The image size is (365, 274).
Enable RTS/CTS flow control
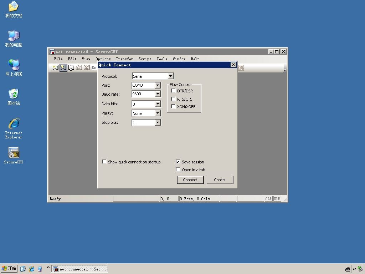pos(173,99)
